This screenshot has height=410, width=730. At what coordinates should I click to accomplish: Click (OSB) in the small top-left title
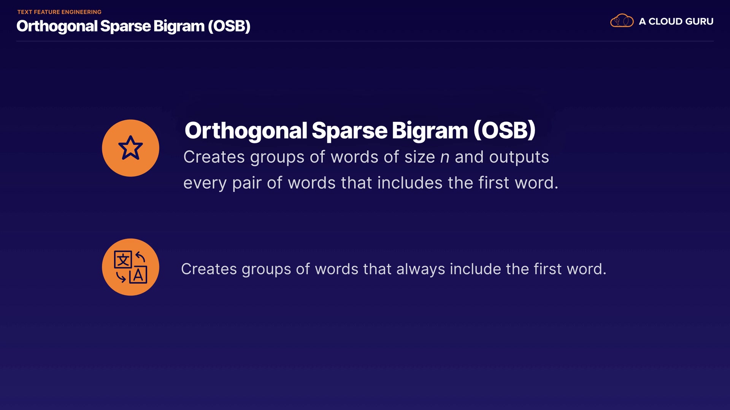tap(229, 26)
